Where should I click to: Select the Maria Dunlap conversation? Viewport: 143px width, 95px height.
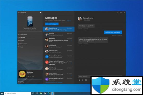tap(58, 69)
